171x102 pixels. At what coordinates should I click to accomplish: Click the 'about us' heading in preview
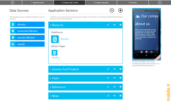(x=142, y=24)
